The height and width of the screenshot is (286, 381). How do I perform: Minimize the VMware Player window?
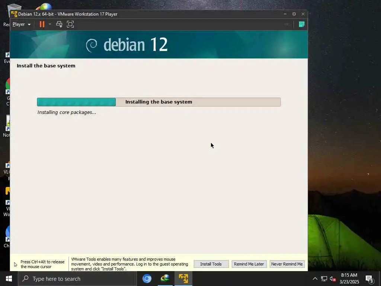click(x=285, y=14)
